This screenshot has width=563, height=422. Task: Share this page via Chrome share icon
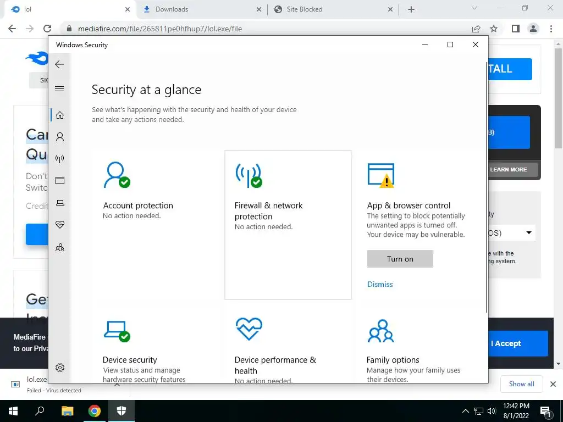point(476,29)
